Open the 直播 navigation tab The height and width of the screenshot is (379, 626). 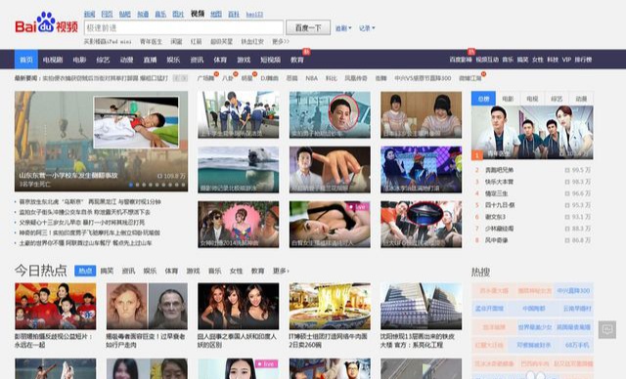click(x=150, y=60)
